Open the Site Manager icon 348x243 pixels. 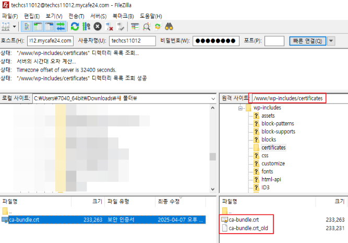click(x=6, y=27)
